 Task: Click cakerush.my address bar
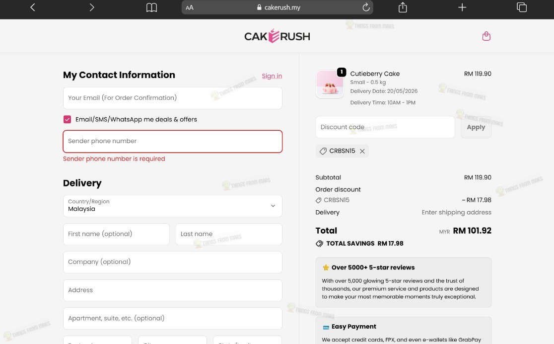coord(277,7)
